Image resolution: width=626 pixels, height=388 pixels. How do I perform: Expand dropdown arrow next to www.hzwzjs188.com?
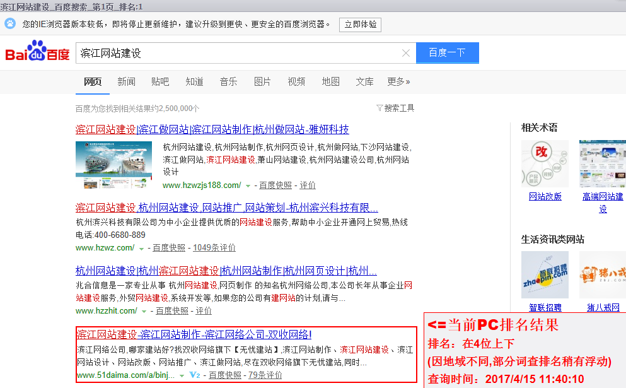pyautogui.click(x=248, y=185)
